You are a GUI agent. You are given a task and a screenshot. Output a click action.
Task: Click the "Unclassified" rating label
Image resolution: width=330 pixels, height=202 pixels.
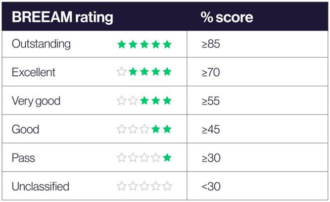pos(40,186)
